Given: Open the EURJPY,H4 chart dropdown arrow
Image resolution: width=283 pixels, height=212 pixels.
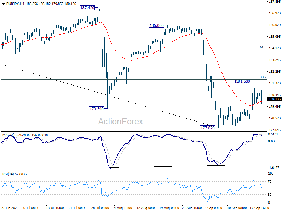Looking at the screenshot, I should point(3,4).
